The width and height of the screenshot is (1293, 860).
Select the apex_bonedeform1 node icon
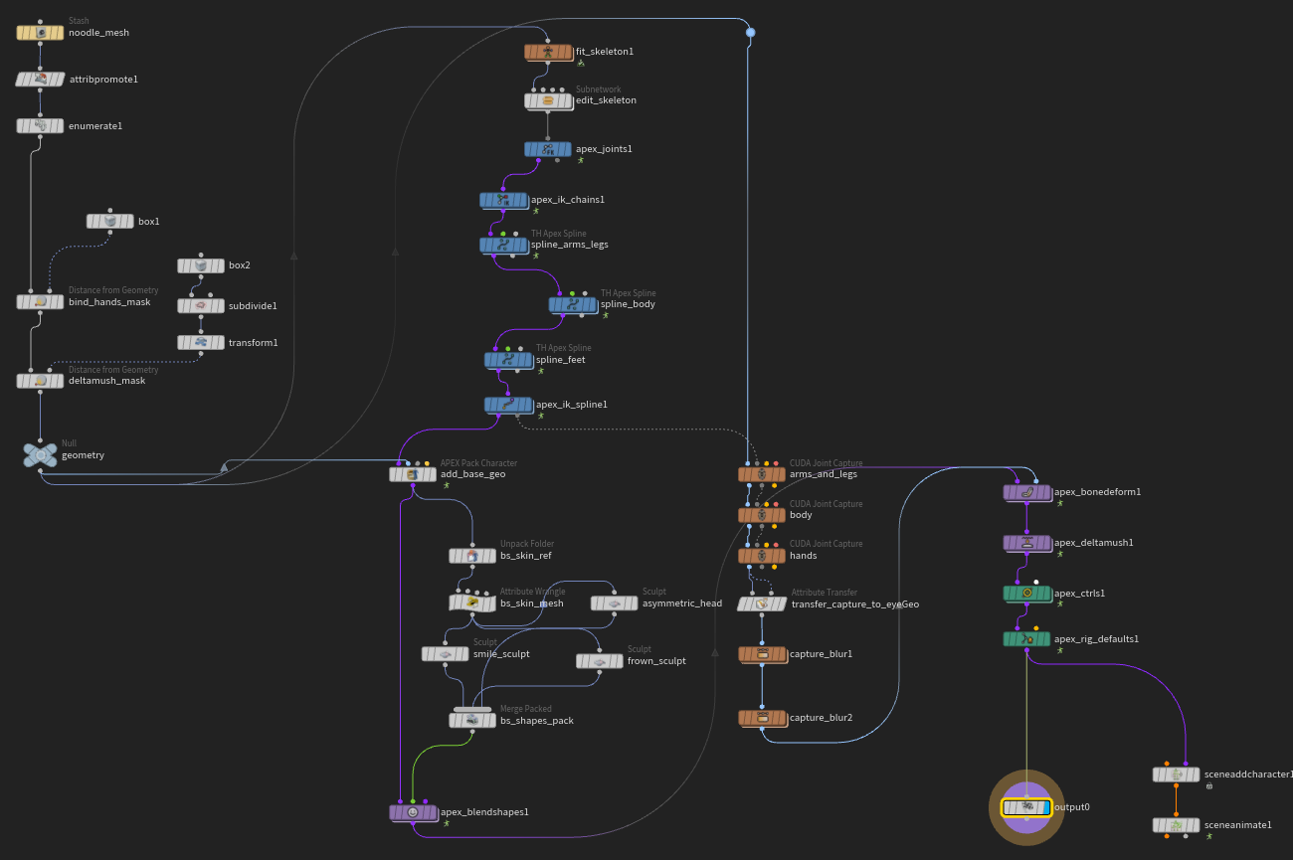1026,492
